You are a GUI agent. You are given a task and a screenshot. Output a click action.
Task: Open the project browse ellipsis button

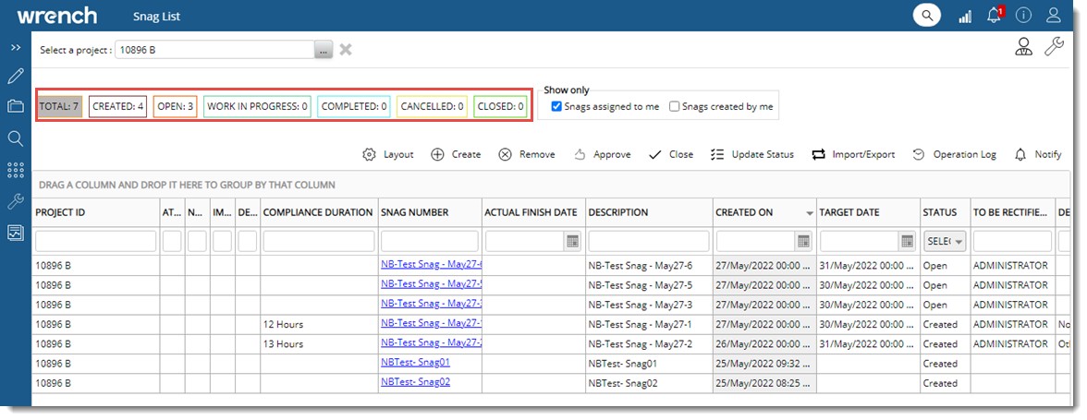pos(324,50)
